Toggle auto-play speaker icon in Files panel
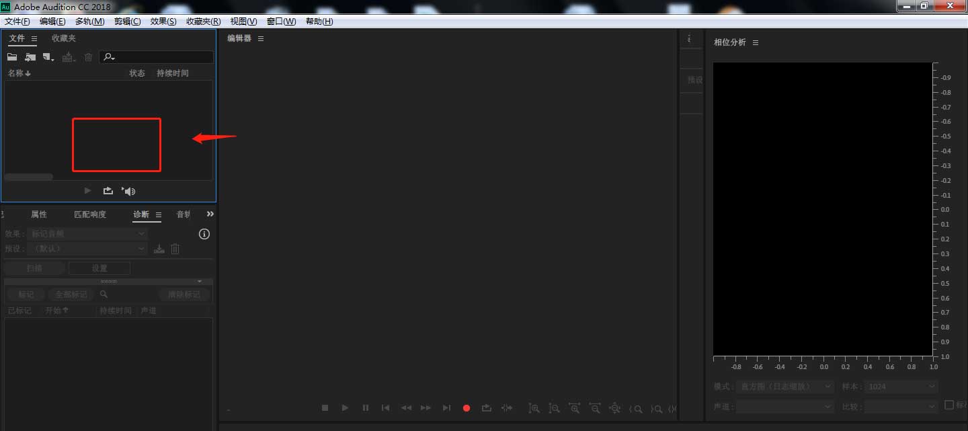Viewport: 968px width, 431px height. 128,191
